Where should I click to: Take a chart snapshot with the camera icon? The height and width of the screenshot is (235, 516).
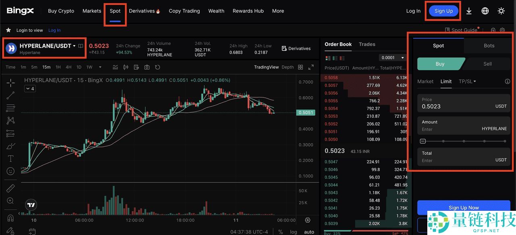pyautogui.click(x=147, y=67)
